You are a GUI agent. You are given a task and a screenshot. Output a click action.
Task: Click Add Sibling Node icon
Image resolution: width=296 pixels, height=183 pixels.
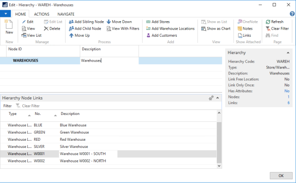(x=71, y=22)
